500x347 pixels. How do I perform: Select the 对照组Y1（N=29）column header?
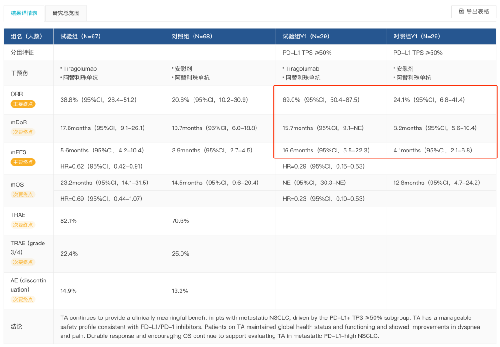pyautogui.click(x=417, y=36)
